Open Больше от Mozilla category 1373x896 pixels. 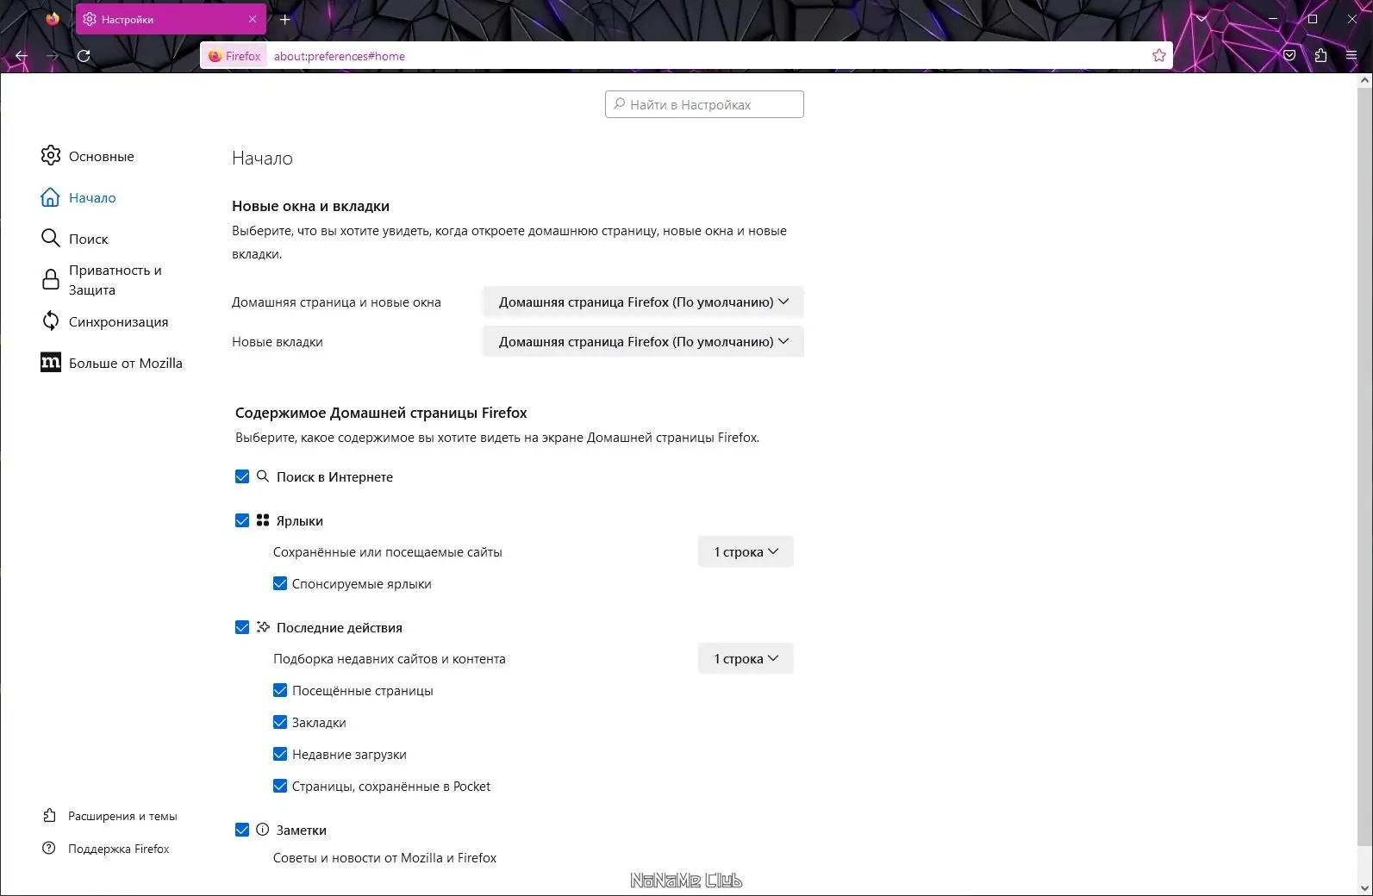click(x=125, y=363)
